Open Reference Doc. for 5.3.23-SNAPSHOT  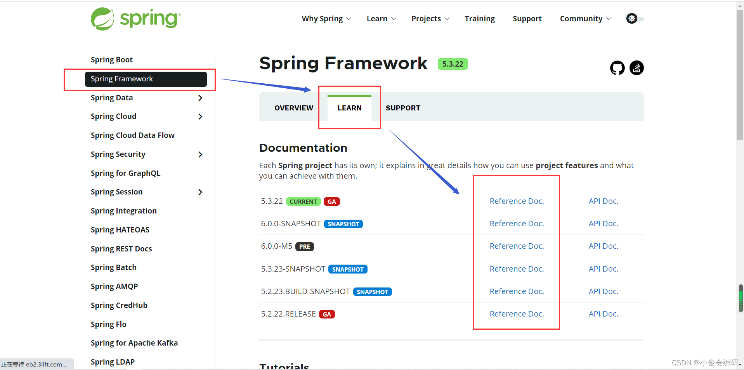click(517, 269)
